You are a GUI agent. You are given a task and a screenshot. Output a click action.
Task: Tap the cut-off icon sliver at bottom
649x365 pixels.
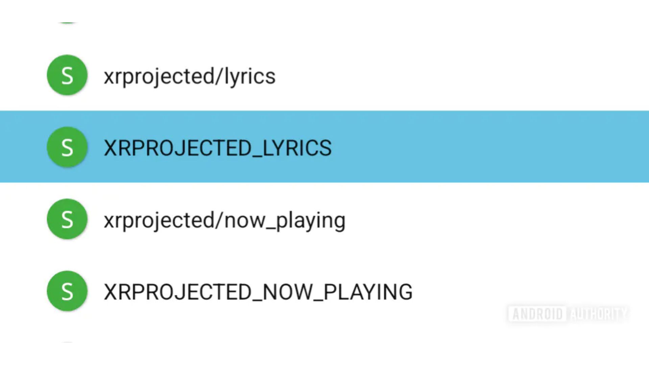pos(67,342)
